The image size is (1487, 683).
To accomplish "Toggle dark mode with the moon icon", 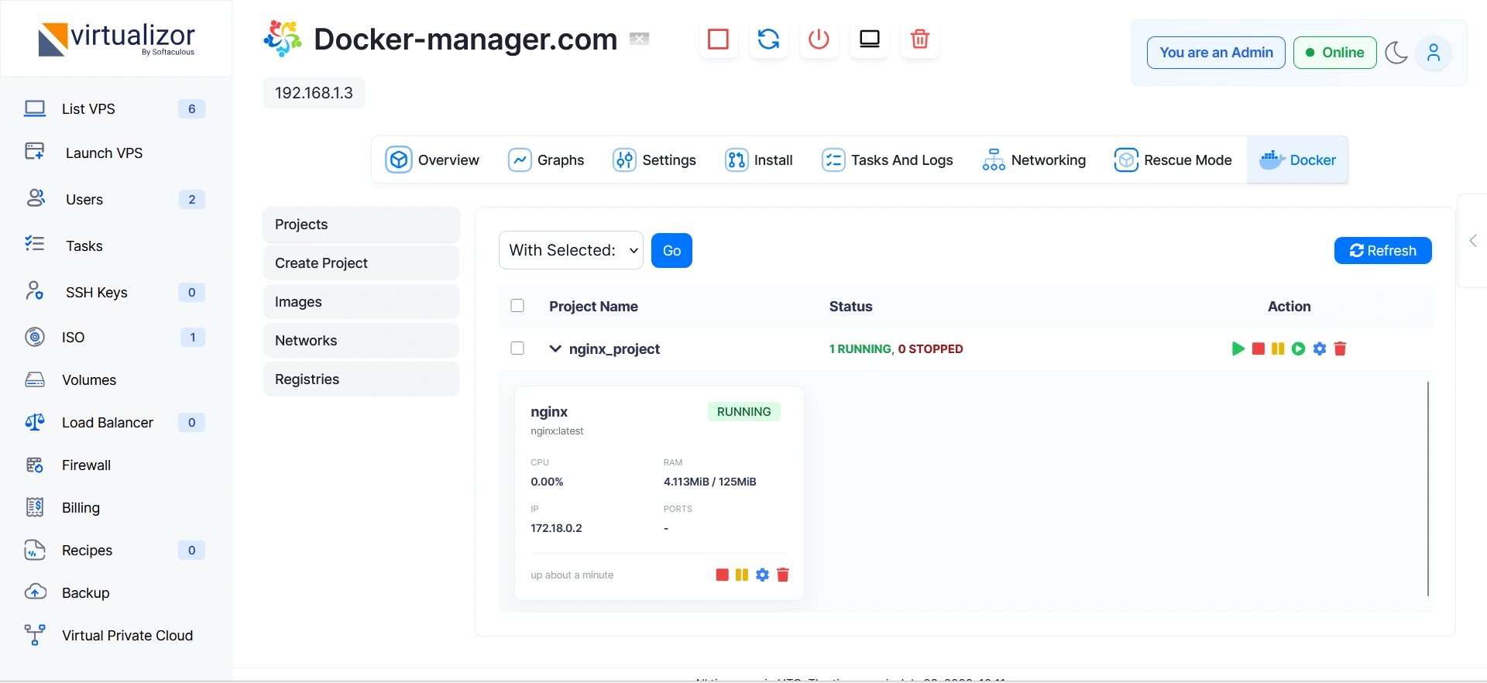I will click(x=1396, y=53).
